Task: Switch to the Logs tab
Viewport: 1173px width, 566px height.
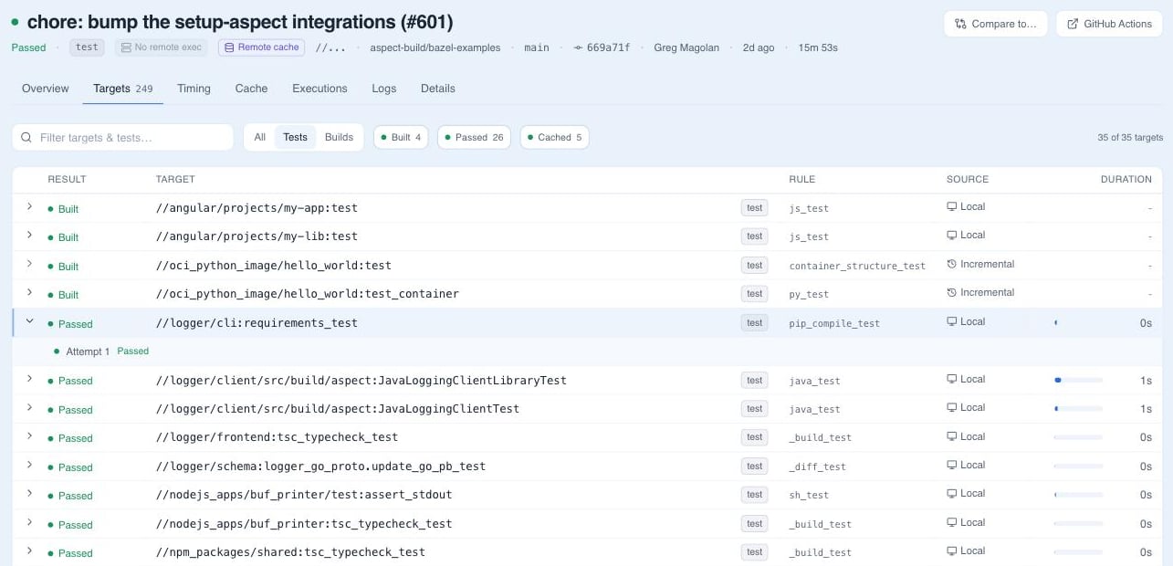Action: coord(384,89)
